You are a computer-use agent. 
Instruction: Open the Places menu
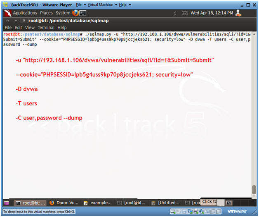(46, 13)
